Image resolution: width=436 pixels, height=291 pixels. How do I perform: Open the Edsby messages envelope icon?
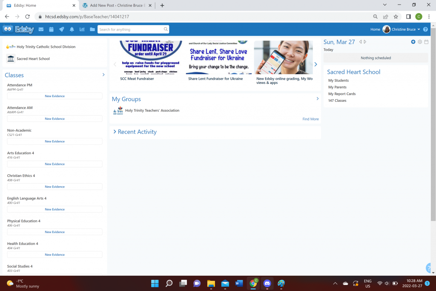41,29
